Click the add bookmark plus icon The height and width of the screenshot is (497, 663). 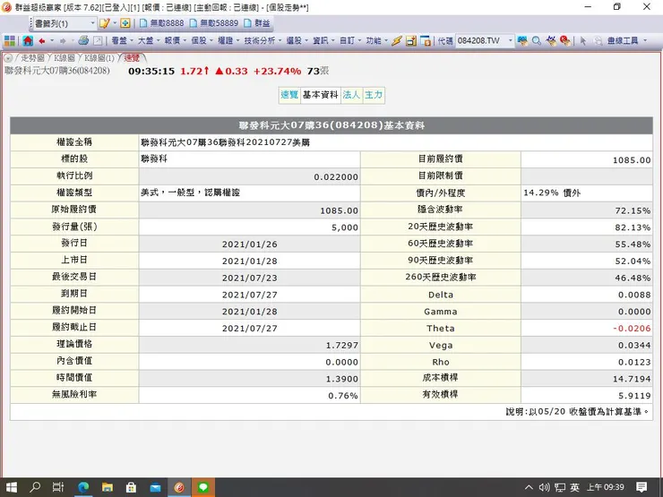click(x=125, y=22)
